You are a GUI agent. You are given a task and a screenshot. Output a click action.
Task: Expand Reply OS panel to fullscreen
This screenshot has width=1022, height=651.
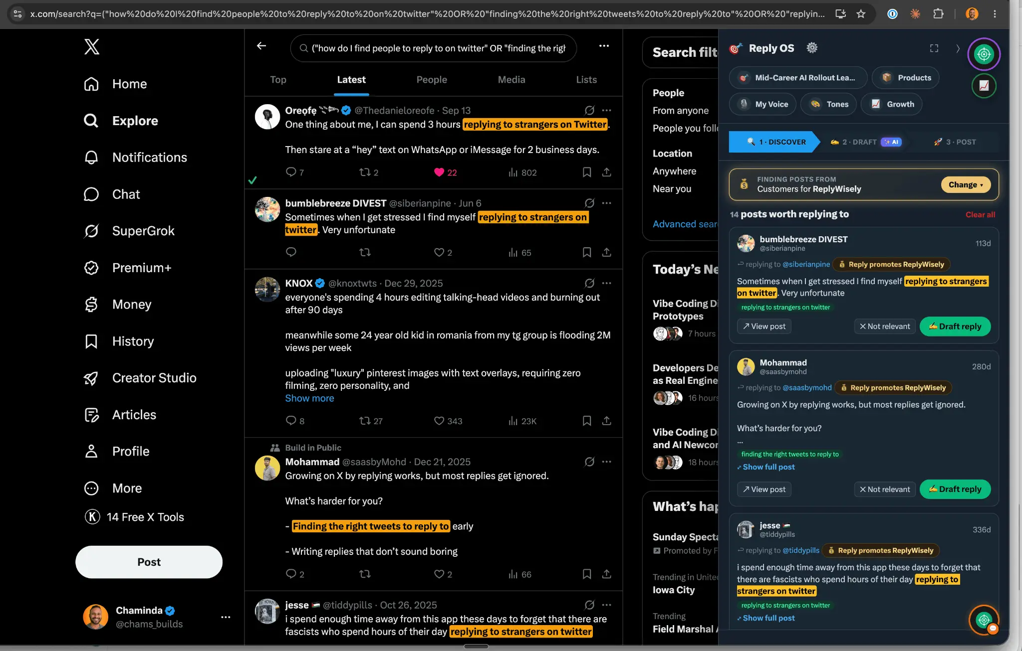pyautogui.click(x=934, y=48)
